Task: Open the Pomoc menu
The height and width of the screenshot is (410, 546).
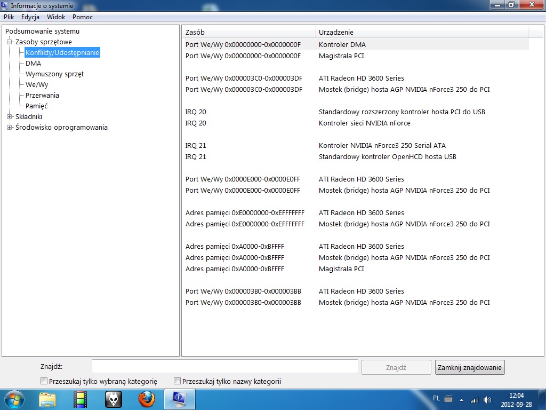Action: point(83,17)
